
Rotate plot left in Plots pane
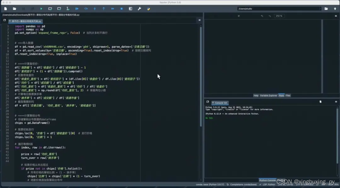click(262, 16)
